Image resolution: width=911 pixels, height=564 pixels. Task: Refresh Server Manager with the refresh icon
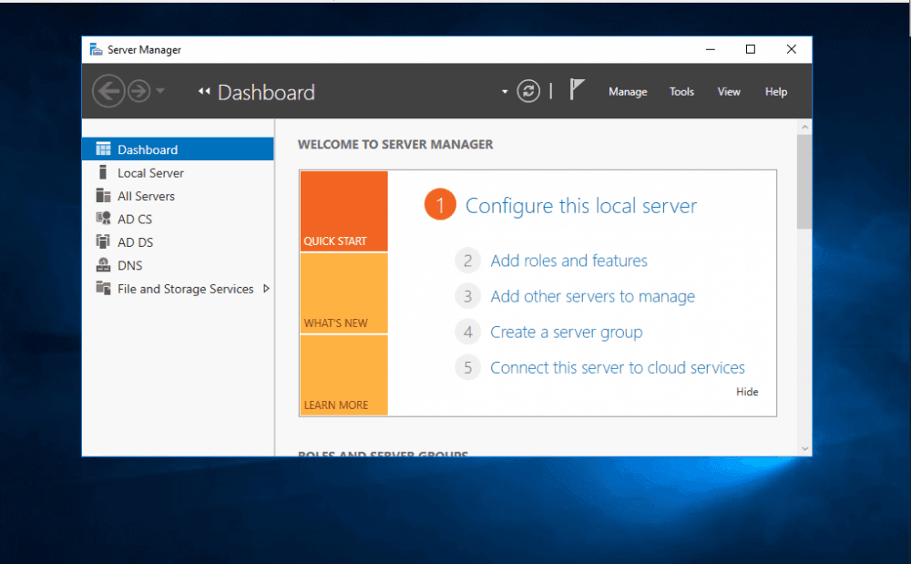pyautogui.click(x=528, y=90)
